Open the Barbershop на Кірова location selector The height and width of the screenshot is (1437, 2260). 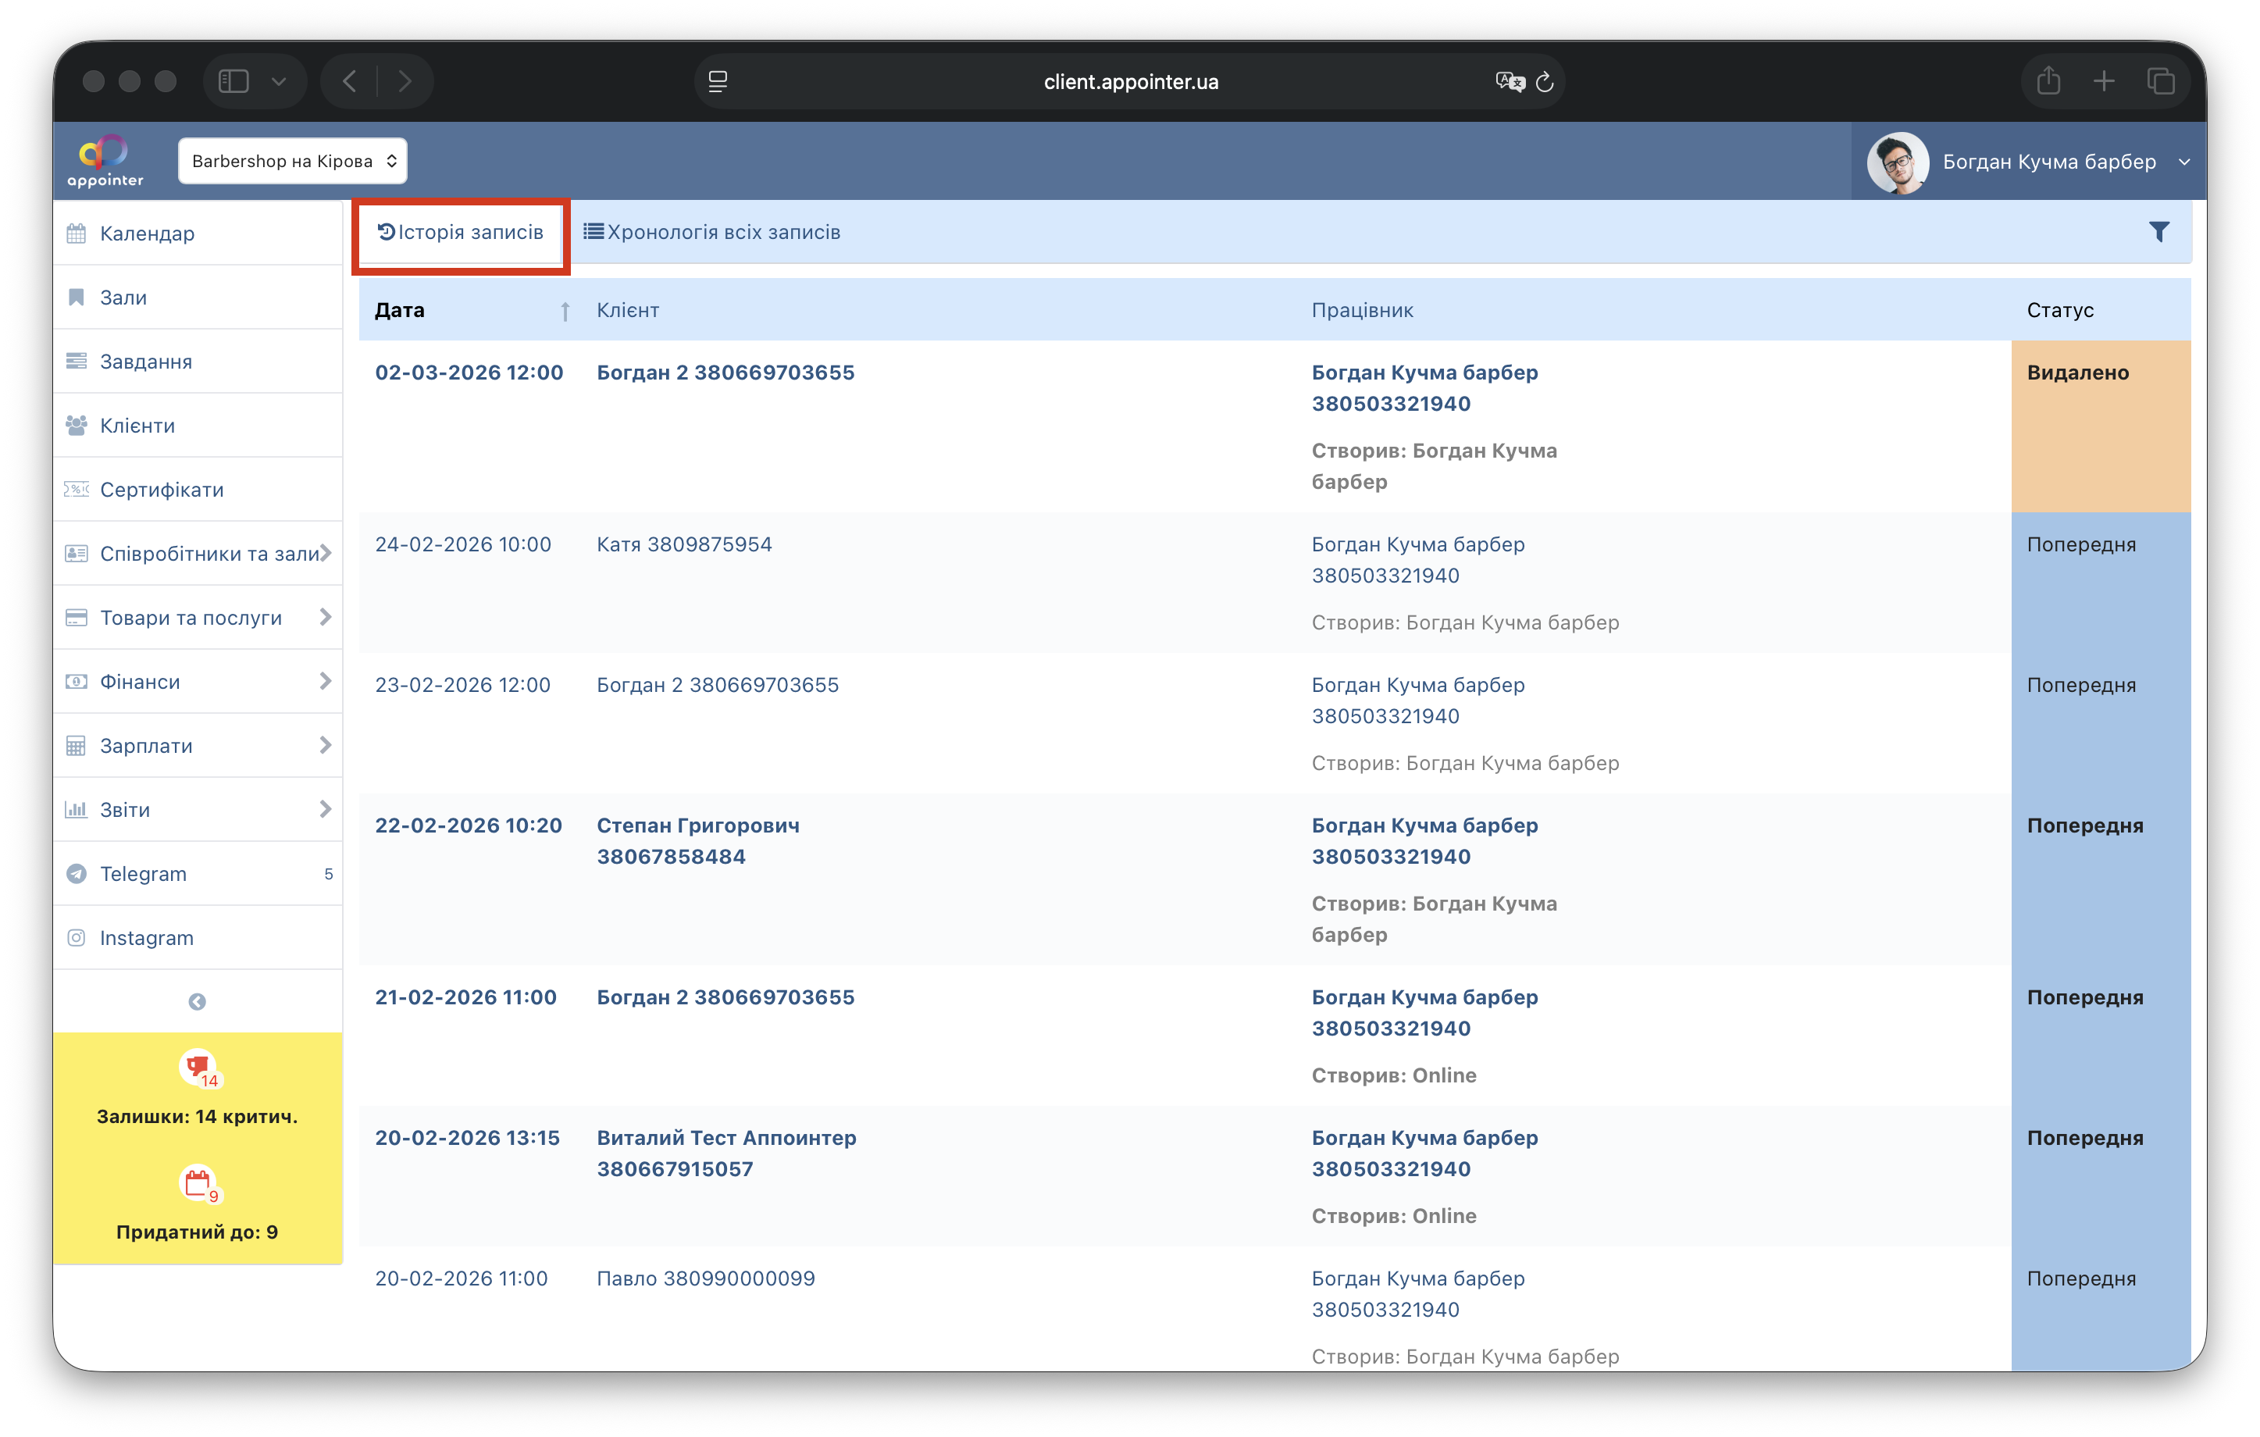[293, 162]
